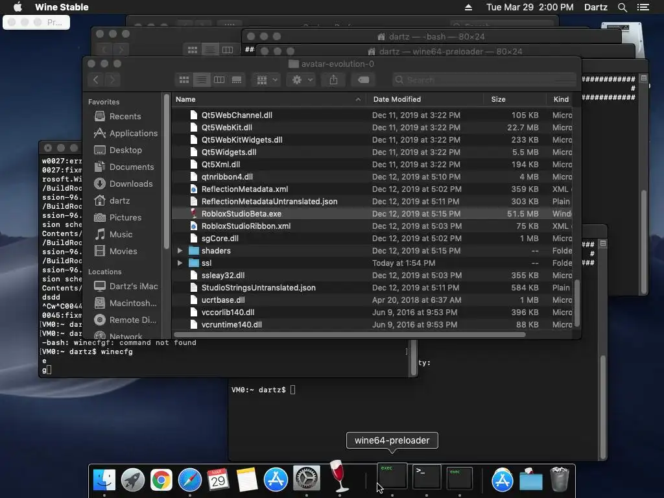The image size is (664, 498).
Task: Select RobloxStudioRibbon.xml file
Action: click(372, 226)
